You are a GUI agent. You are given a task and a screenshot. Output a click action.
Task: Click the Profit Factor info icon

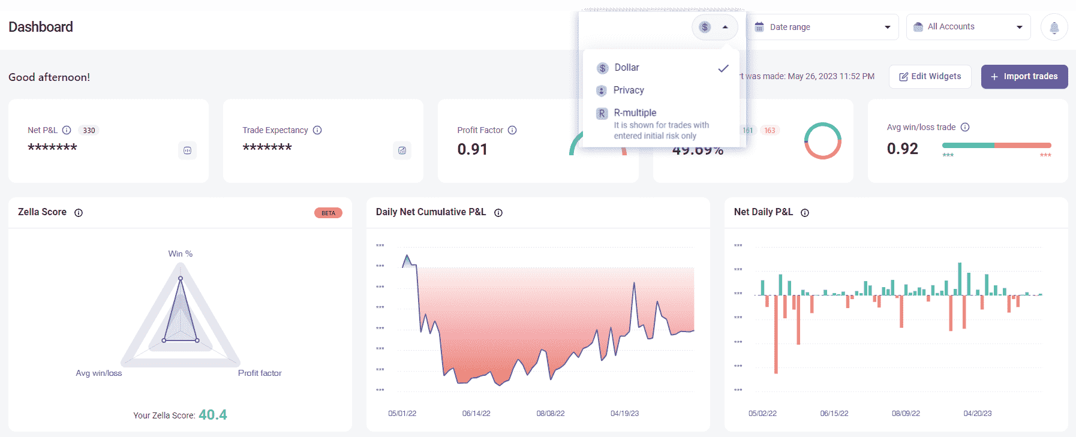point(512,130)
